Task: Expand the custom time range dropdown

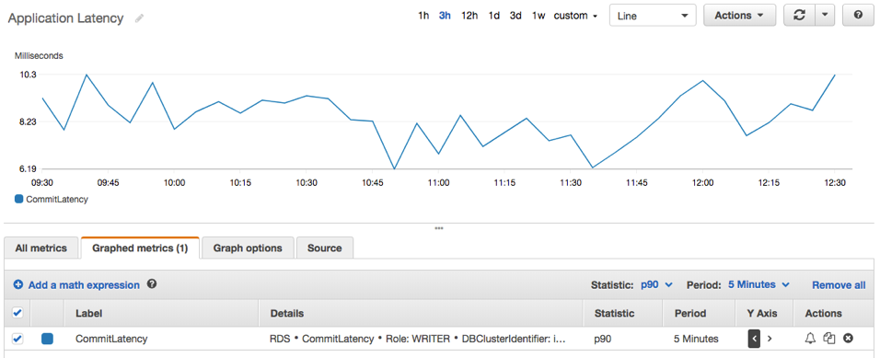Action: pos(575,16)
